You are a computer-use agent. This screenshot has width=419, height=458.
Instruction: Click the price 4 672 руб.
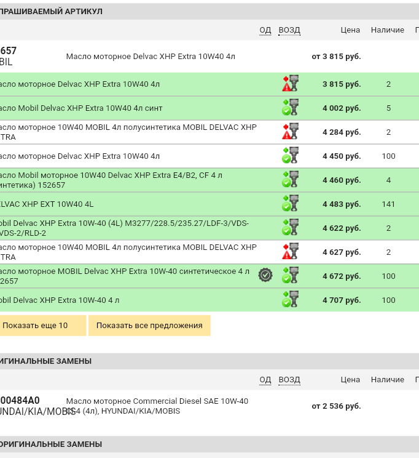342,276
